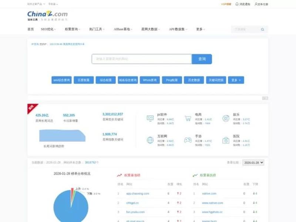The width and height of the screenshot is (296, 222).
Task: Go to the 首页 nav item
Action: 31,29
